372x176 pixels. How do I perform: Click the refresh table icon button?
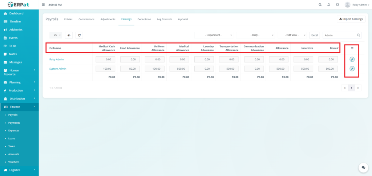pyautogui.click(x=79, y=35)
